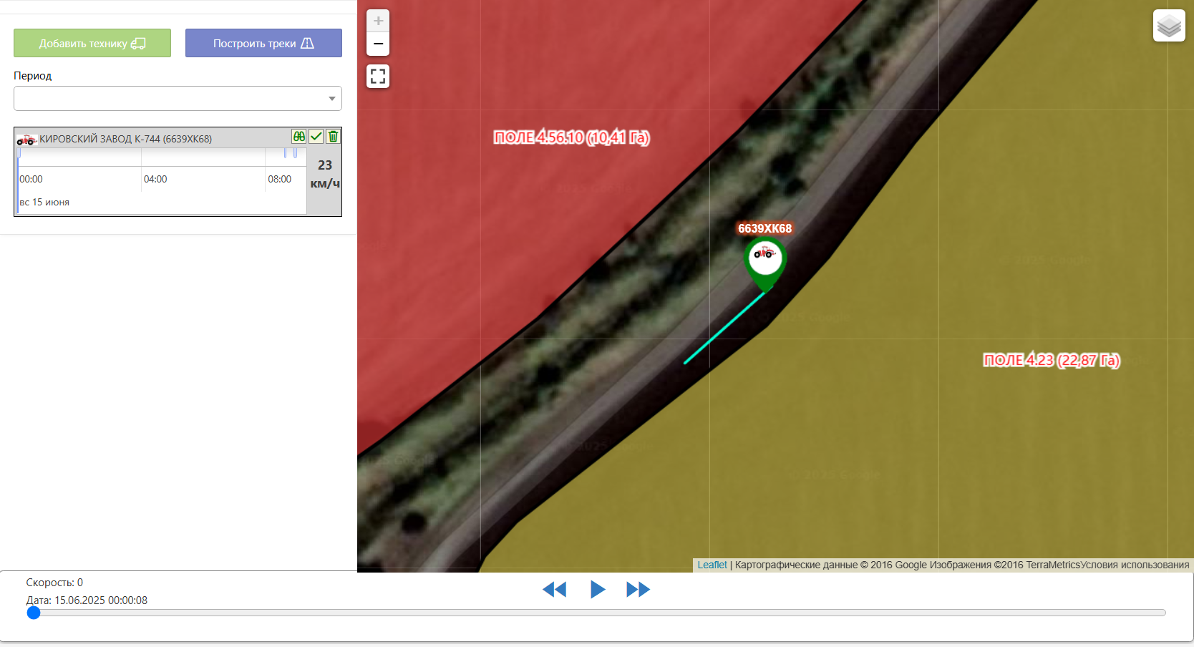Click the 04:00 mark on the vehicle timeline
The height and width of the screenshot is (647, 1194).
[x=155, y=179]
